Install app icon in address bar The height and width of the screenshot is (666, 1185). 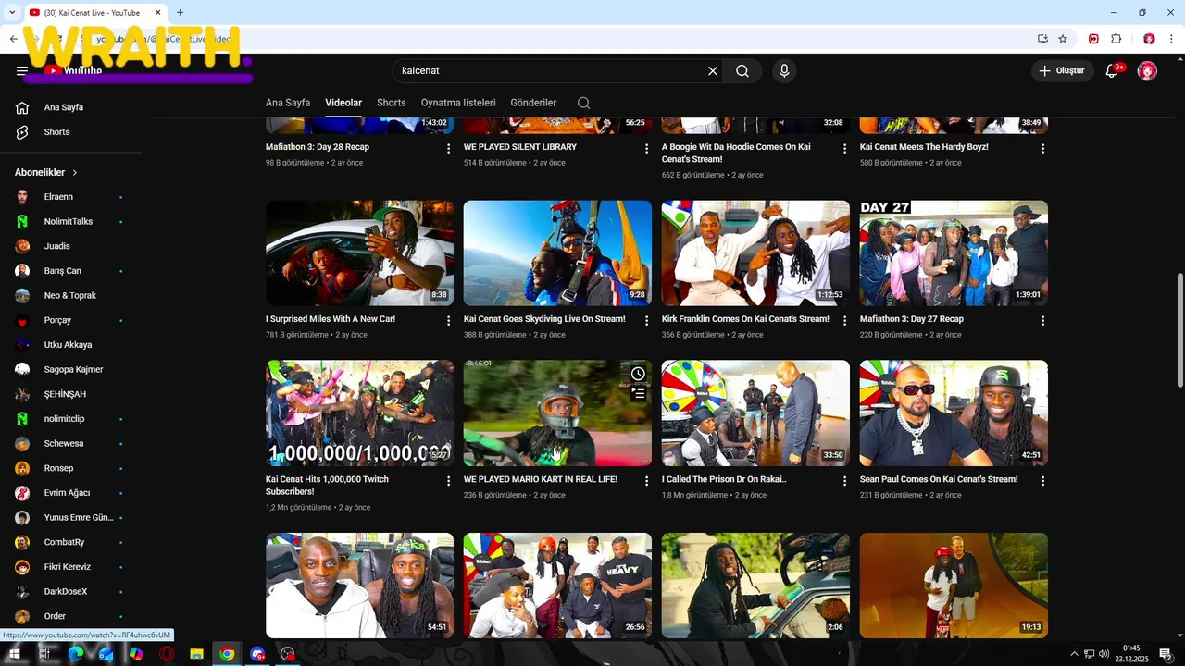pos(1042,39)
